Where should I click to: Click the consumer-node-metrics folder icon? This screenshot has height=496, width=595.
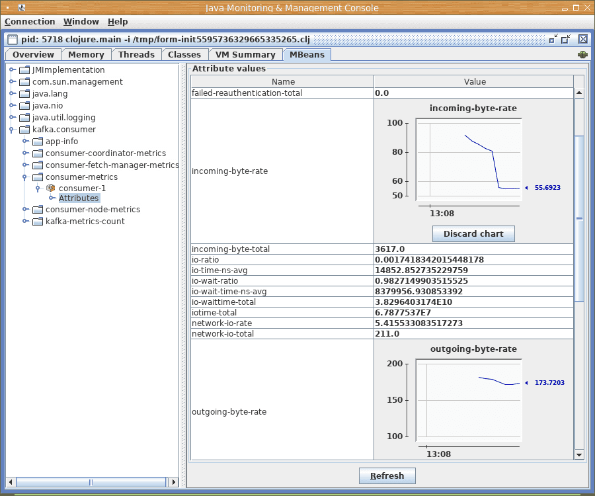pos(38,210)
